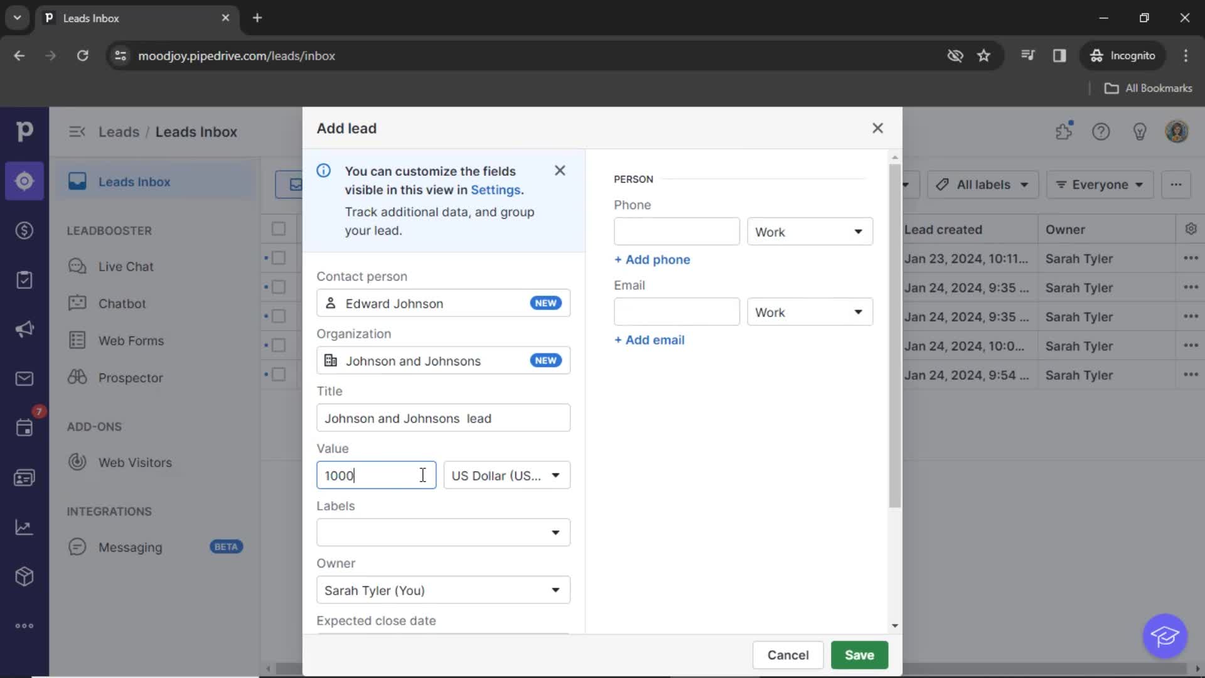Viewport: 1205px width, 678px height.
Task: Dismiss the customize fields info banner
Action: [560, 171]
